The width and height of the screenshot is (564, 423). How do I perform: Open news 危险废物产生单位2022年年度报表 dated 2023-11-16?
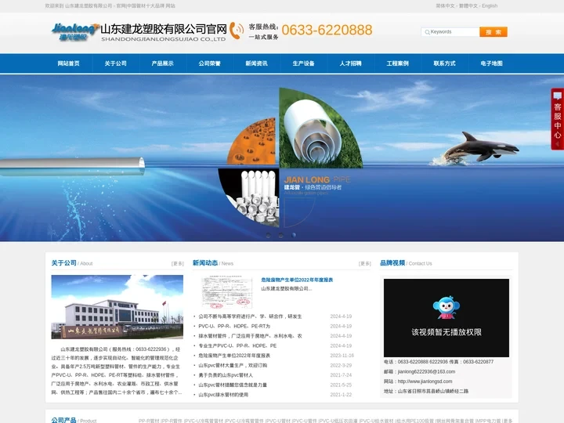[234, 356]
